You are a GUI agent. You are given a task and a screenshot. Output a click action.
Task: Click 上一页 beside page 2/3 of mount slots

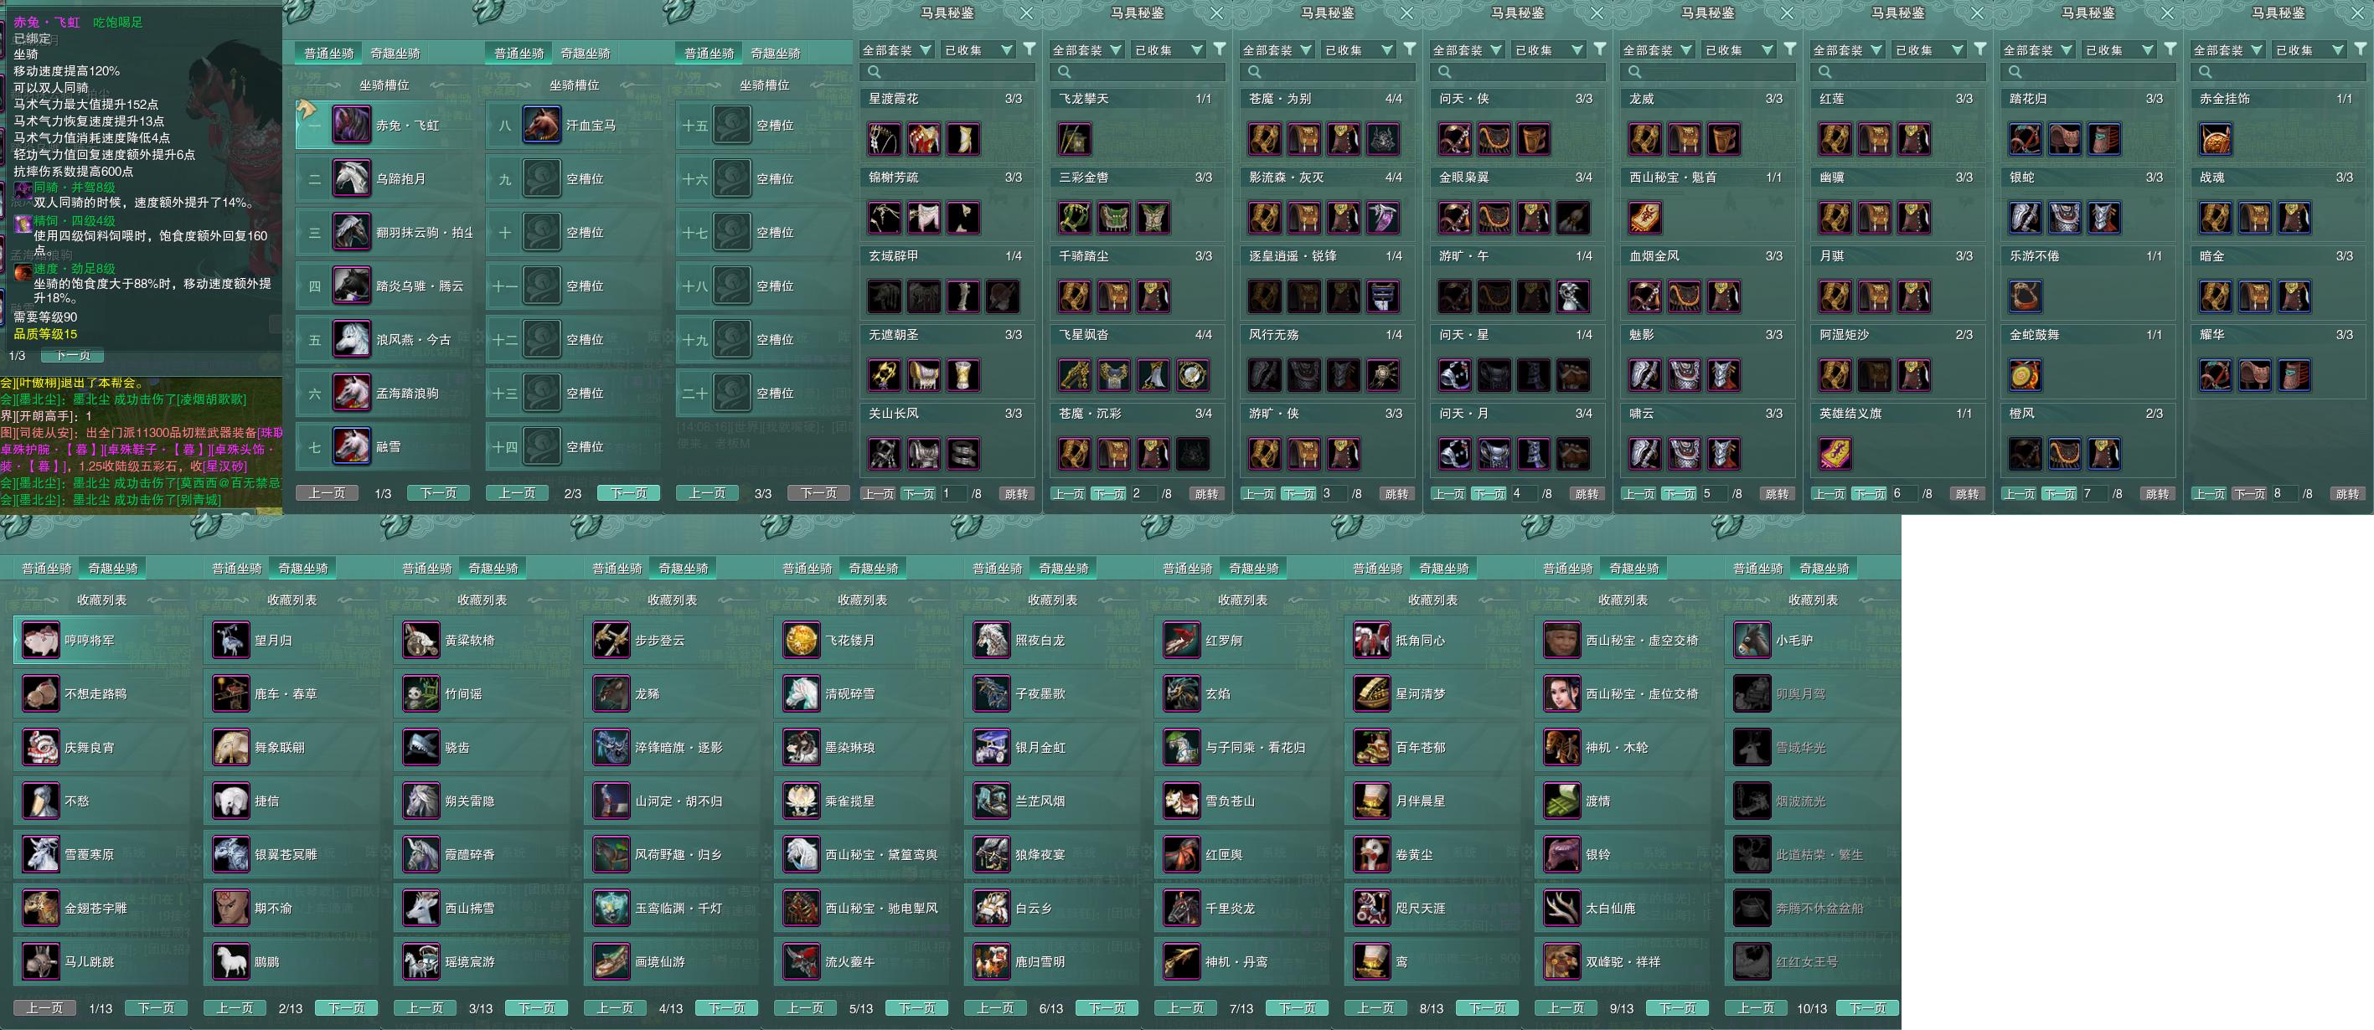click(x=517, y=493)
